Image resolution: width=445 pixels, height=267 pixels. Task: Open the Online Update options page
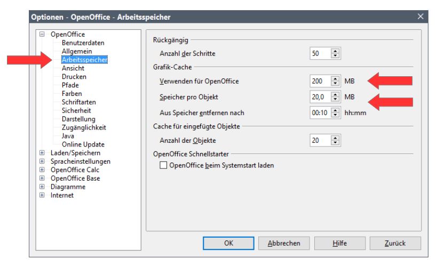click(x=83, y=144)
